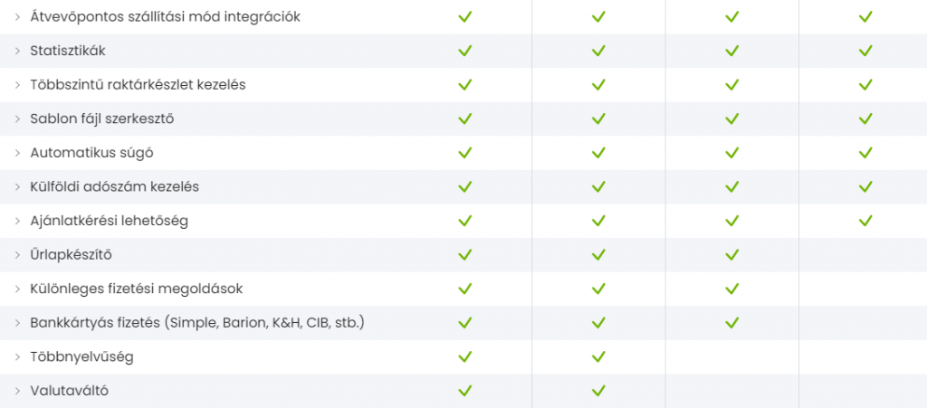
Task: Click the Többnyelvűség checkmark in the first plan column
Action: tap(465, 356)
